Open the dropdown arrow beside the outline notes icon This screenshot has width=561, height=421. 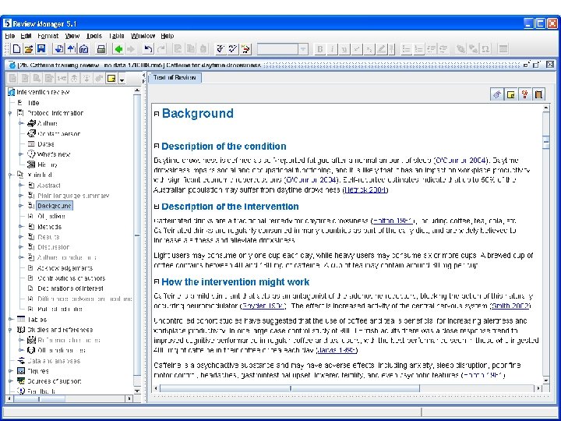coord(122,80)
